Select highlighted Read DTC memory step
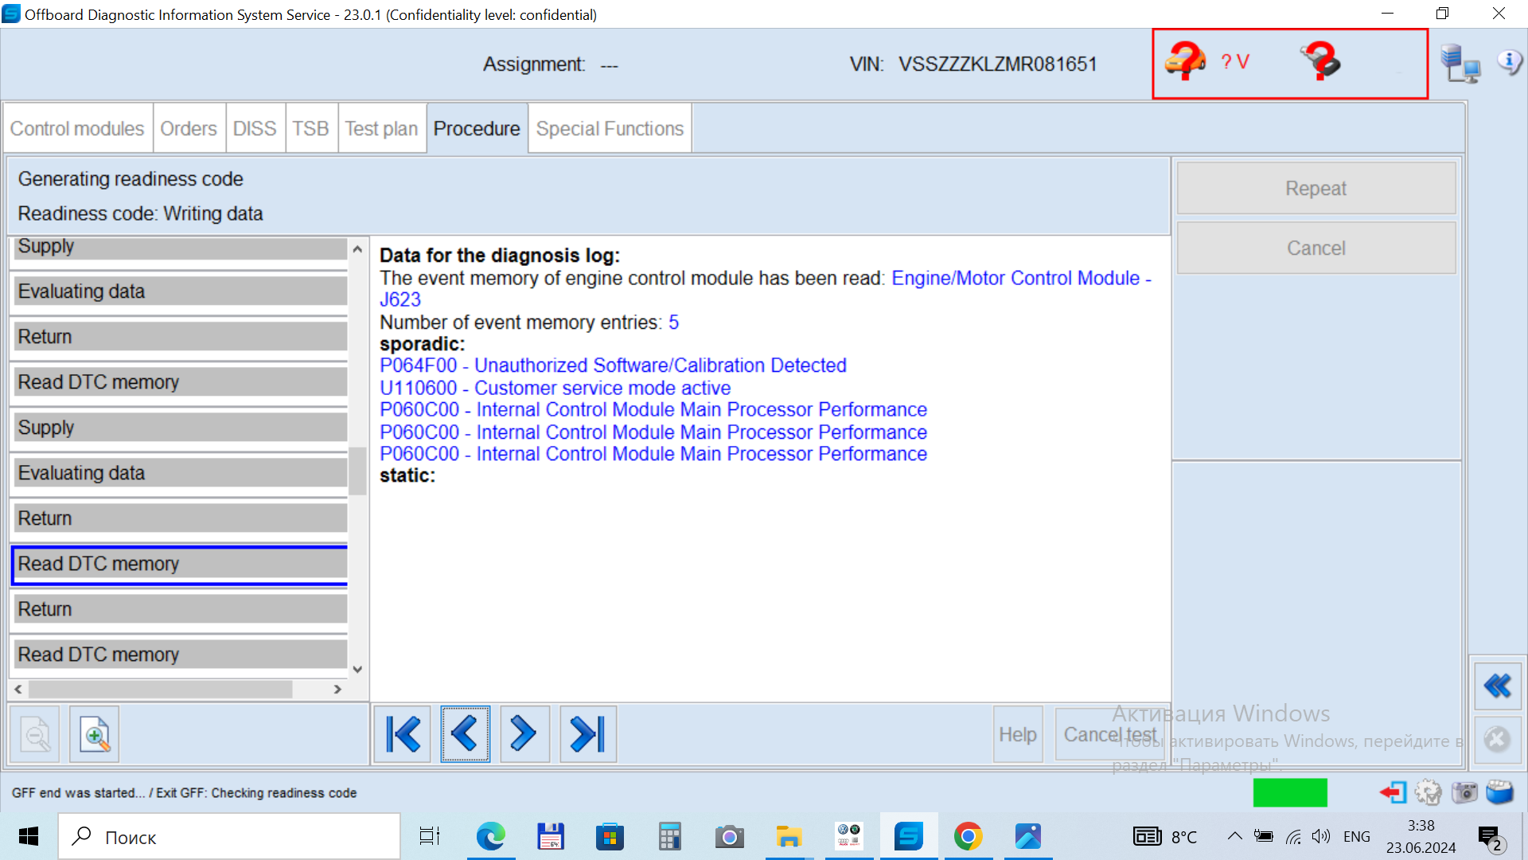The height and width of the screenshot is (860, 1528). pos(180,564)
